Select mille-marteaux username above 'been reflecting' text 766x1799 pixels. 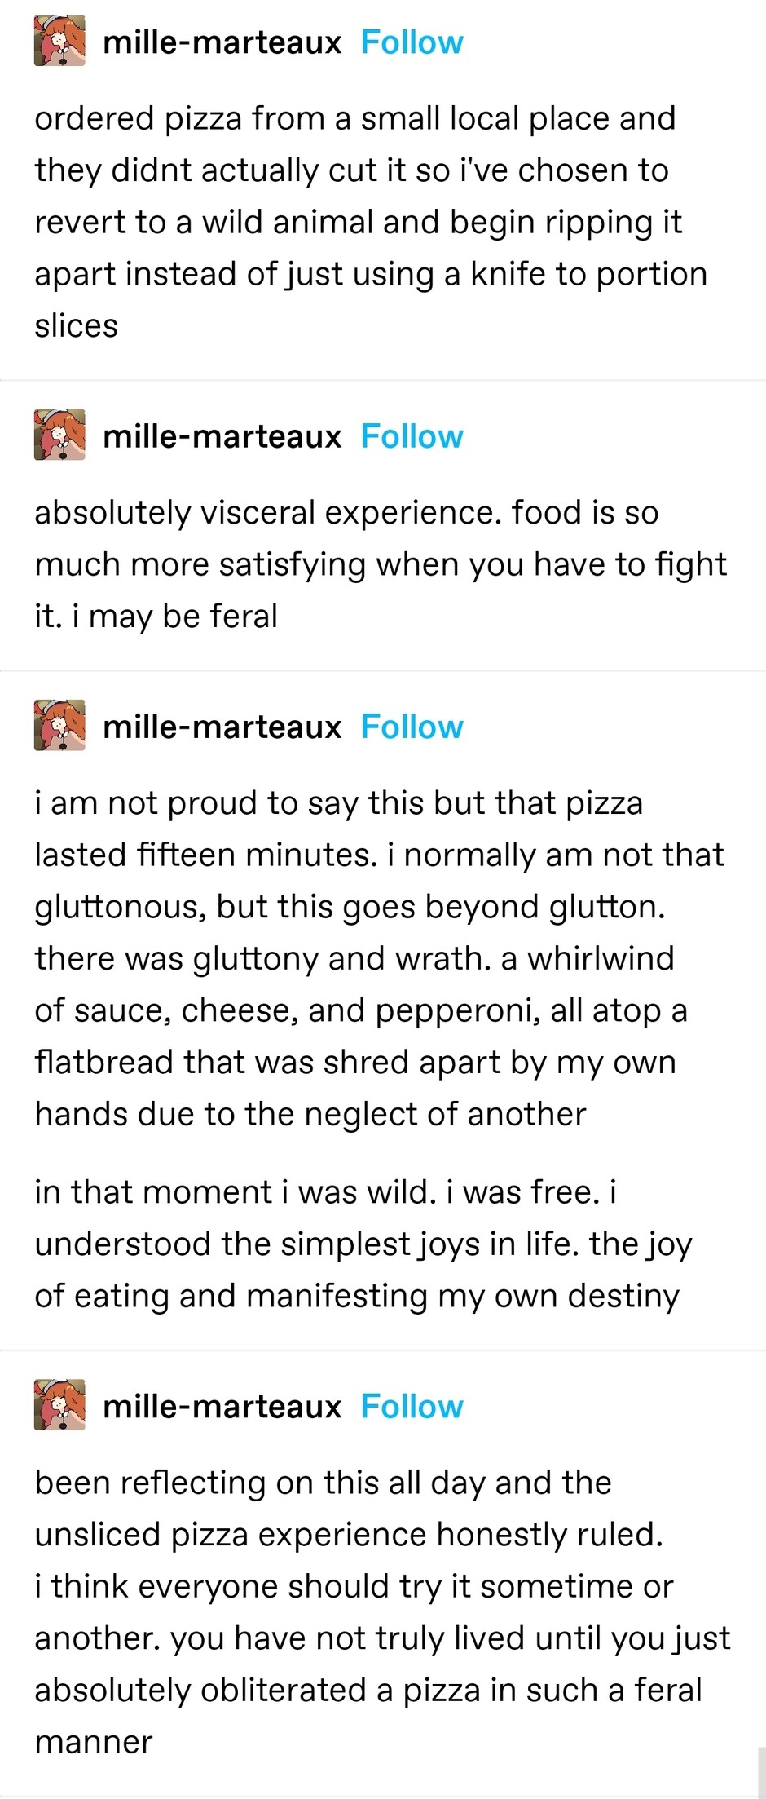(x=222, y=1407)
